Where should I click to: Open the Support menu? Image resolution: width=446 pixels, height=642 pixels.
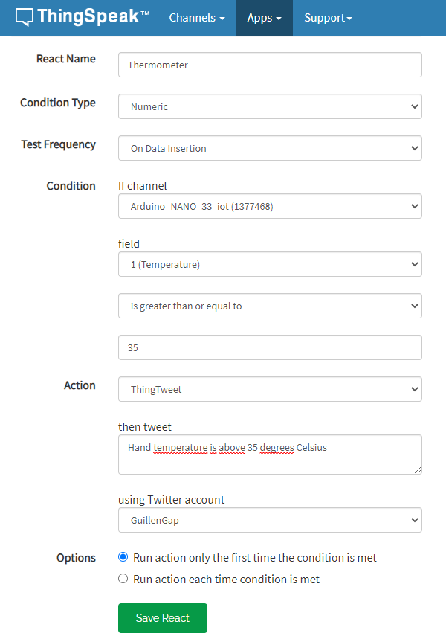tap(328, 18)
